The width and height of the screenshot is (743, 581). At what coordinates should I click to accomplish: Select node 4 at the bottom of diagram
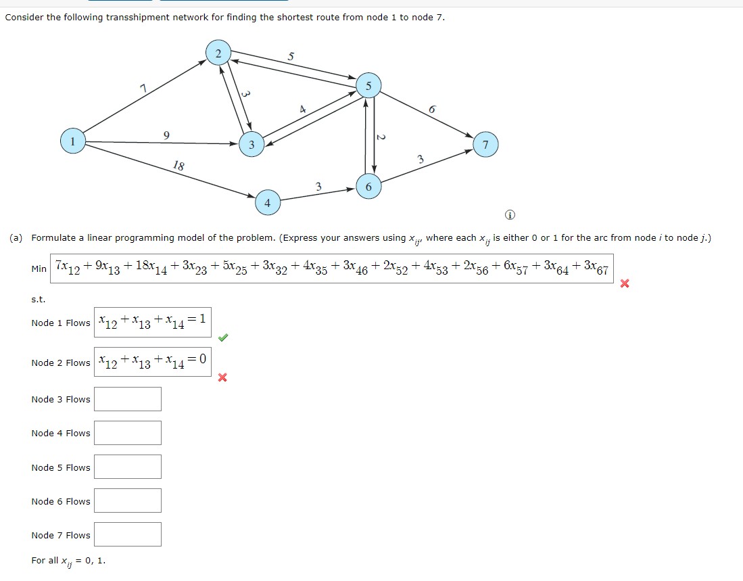[268, 204]
